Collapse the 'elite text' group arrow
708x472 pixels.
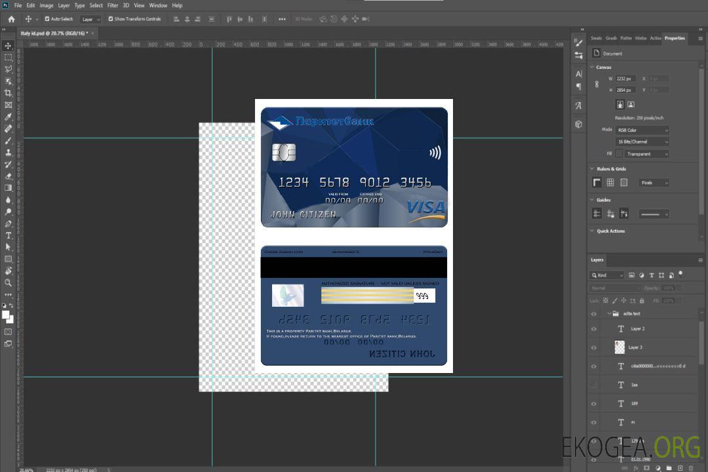[x=609, y=313]
